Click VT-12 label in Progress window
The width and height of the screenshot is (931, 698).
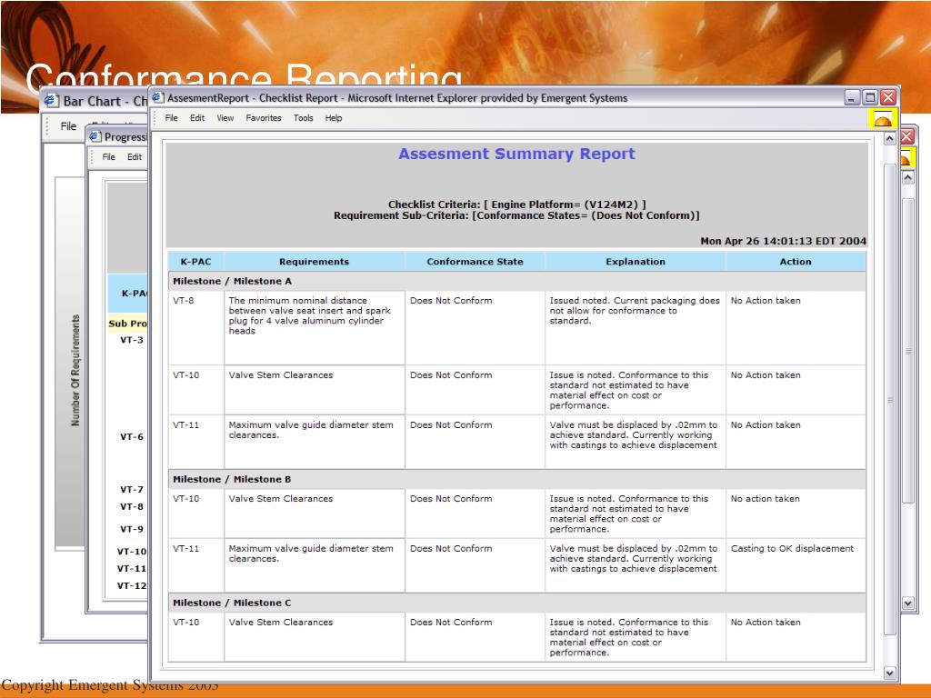click(132, 586)
